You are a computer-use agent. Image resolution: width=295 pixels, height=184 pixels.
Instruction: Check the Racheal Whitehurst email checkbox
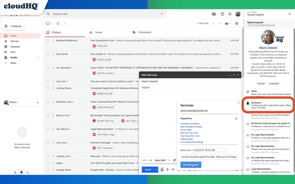point(48,40)
